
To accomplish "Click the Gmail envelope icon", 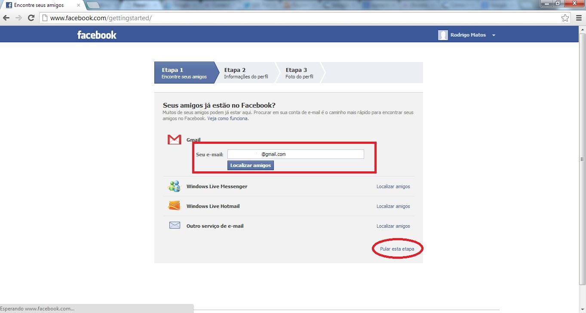I will 174,139.
